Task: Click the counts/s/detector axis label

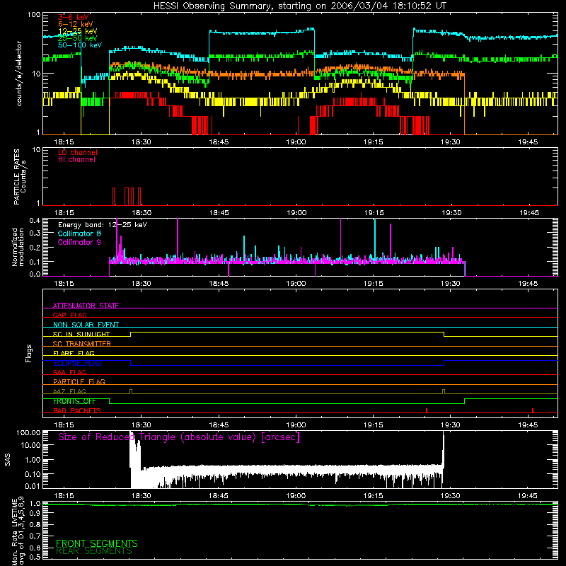Action: point(19,74)
